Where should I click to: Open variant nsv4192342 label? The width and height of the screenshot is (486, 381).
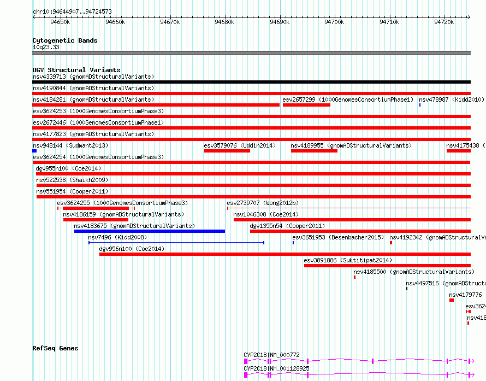437,237
